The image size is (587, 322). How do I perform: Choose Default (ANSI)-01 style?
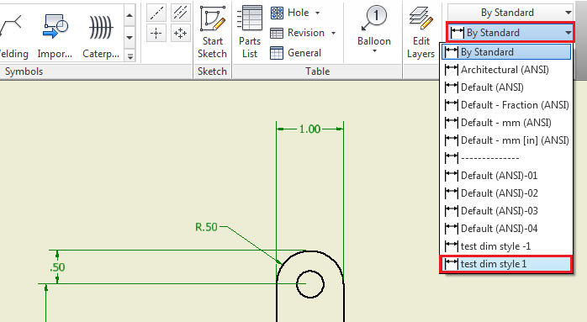click(x=506, y=176)
